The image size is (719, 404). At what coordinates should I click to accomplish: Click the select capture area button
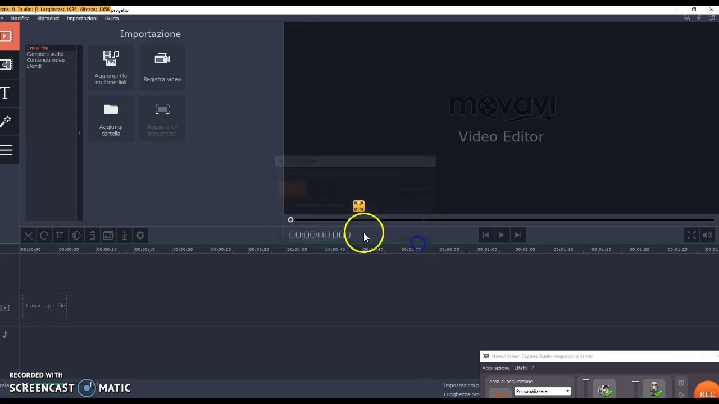tap(499, 394)
